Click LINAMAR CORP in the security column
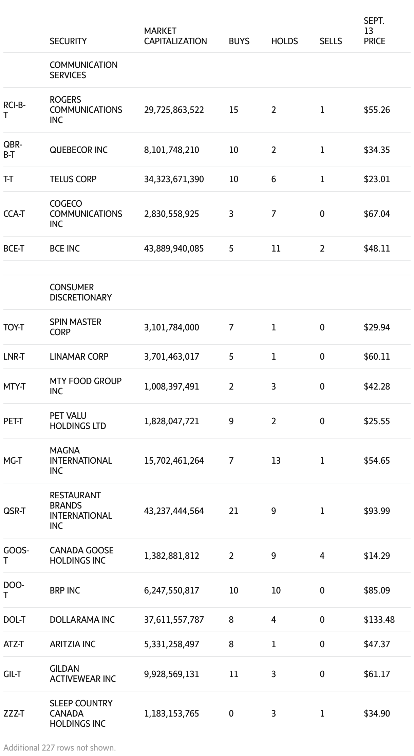414x756 pixels. click(79, 357)
